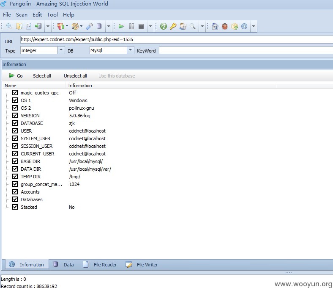
Task: Switch to the File Reader tab
Action: point(100,265)
